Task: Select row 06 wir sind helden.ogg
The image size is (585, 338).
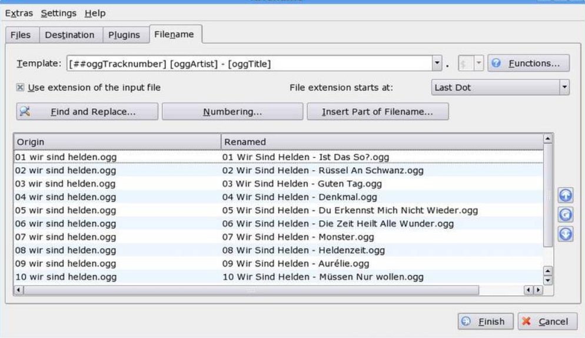Action: point(279,224)
